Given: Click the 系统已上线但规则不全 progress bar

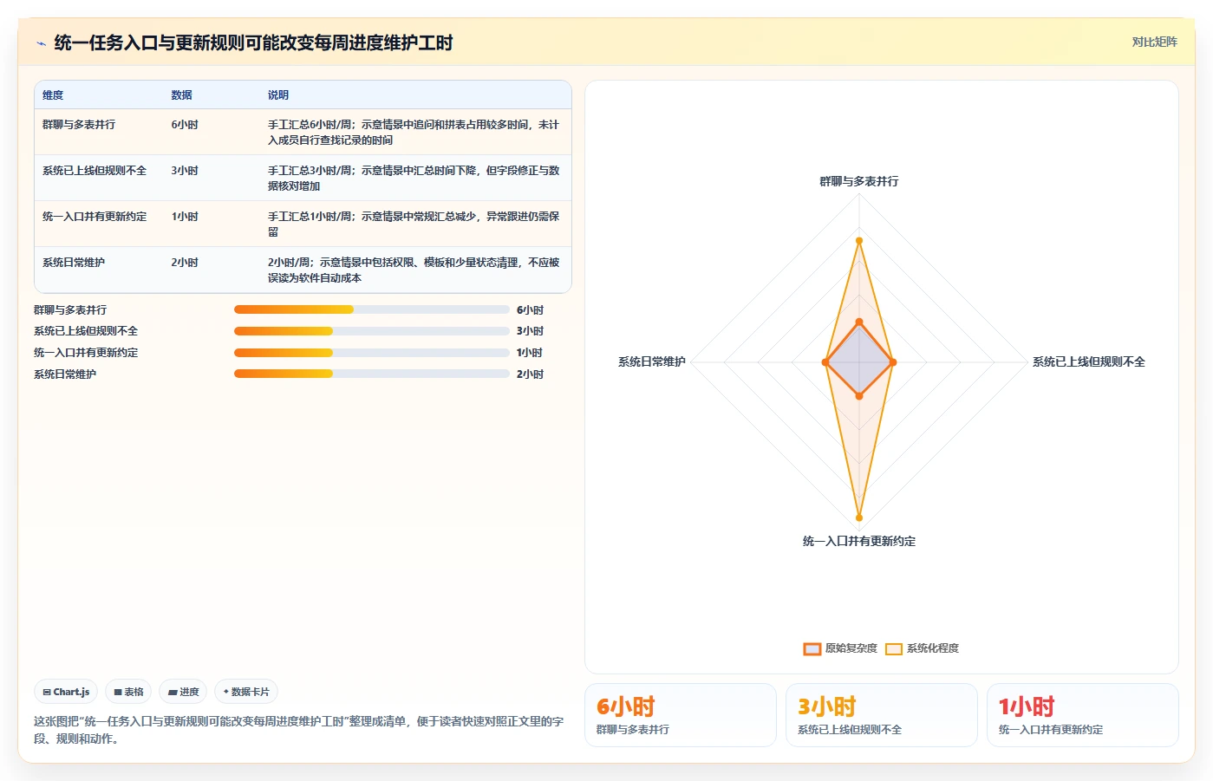Looking at the screenshot, I should [371, 331].
